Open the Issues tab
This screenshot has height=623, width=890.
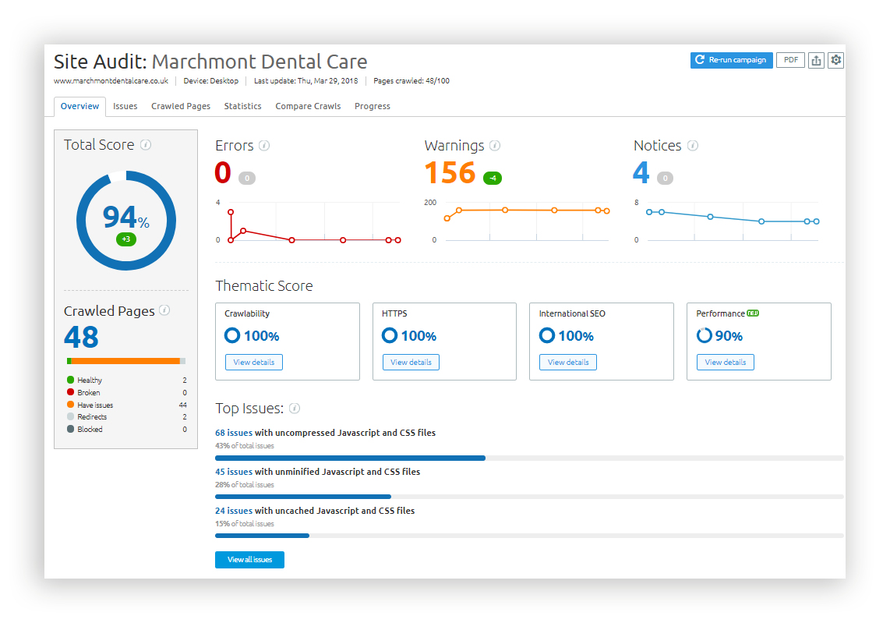click(x=125, y=106)
